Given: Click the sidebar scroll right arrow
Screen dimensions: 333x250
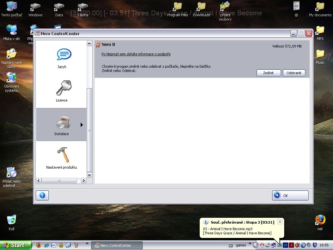Looking at the screenshot, I should point(84,180).
